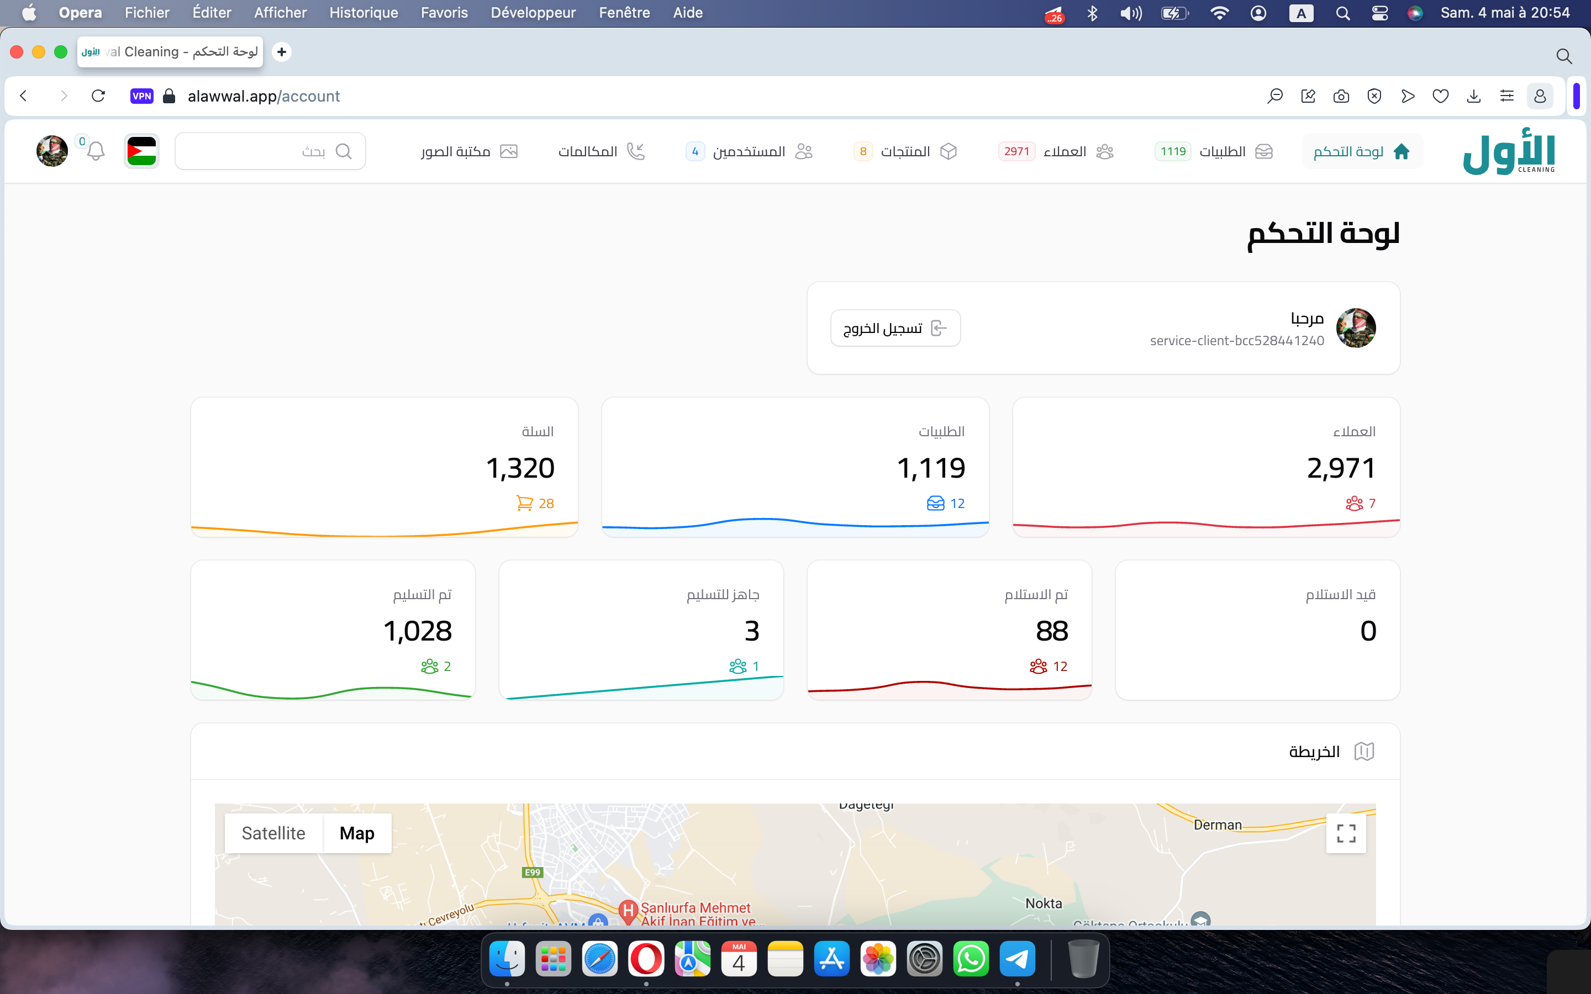Image resolution: width=1591 pixels, height=994 pixels.
Task: Click the home icon for لوحة التحكم
Action: (1401, 151)
